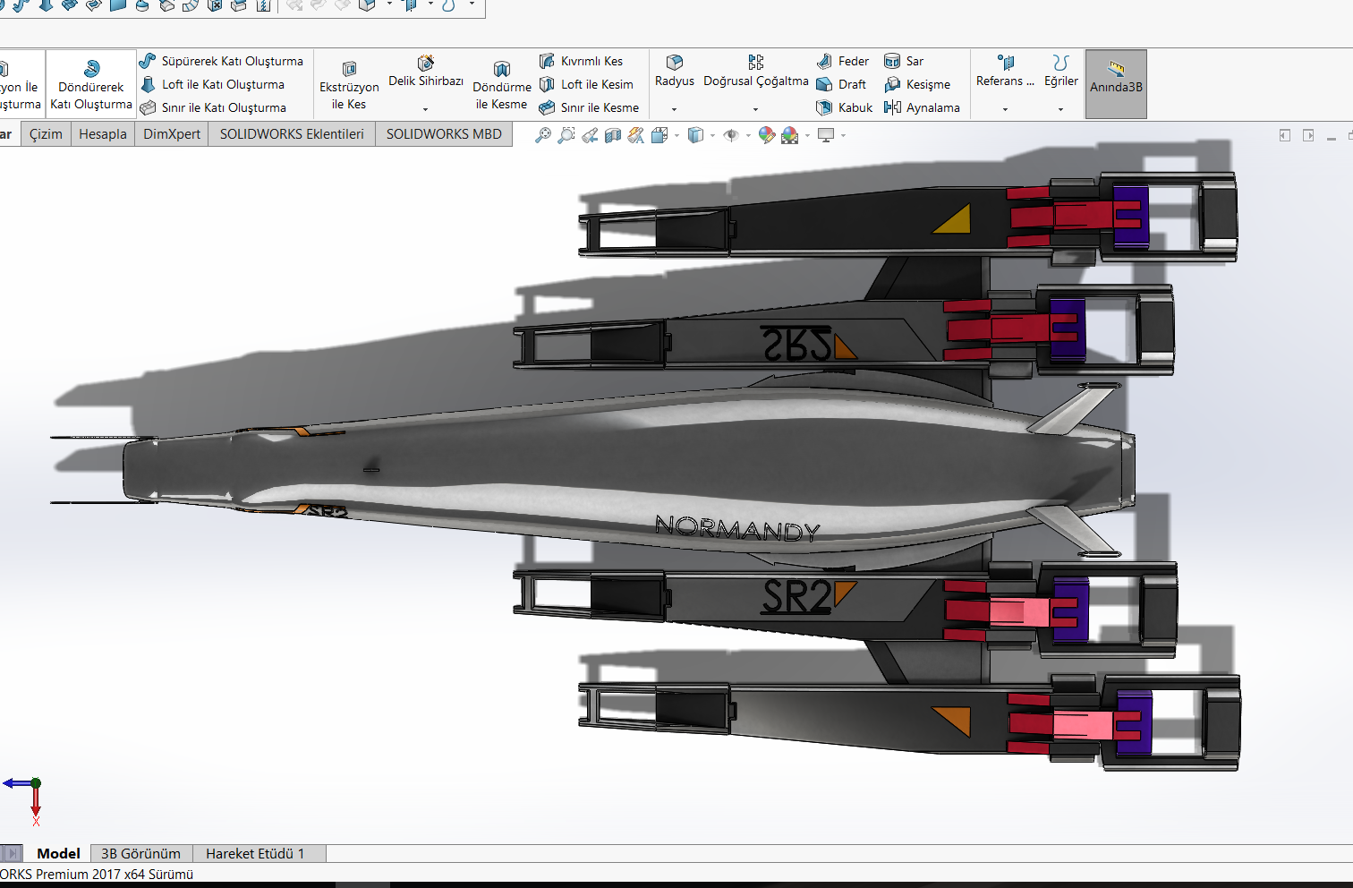This screenshot has height=888, width=1353.
Task: Expand Delik Sihirbazı dropdown arrow
Action: pos(425,109)
